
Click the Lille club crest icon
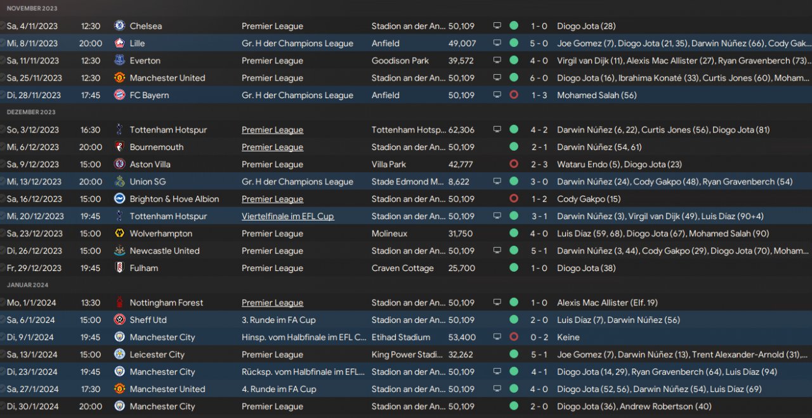click(119, 43)
